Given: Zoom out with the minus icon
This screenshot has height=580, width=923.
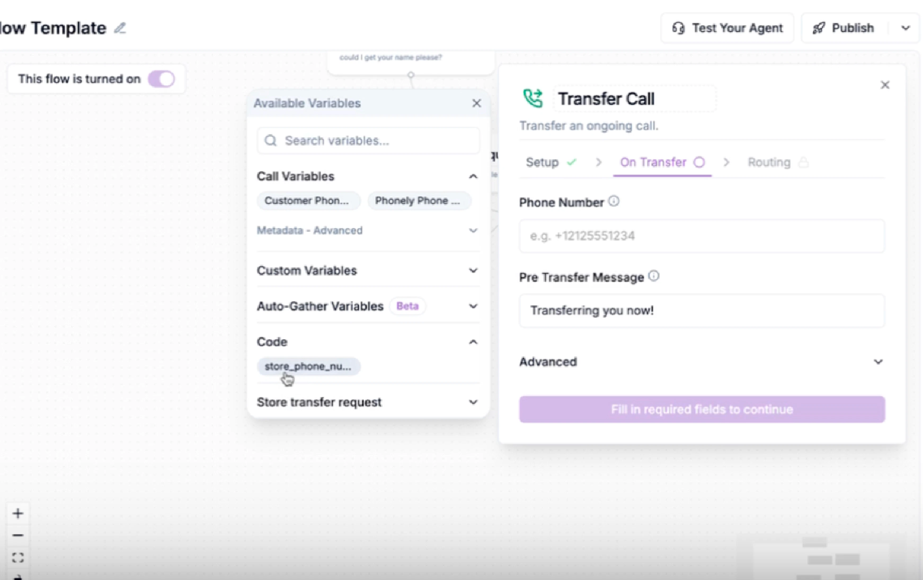Looking at the screenshot, I should [x=18, y=535].
